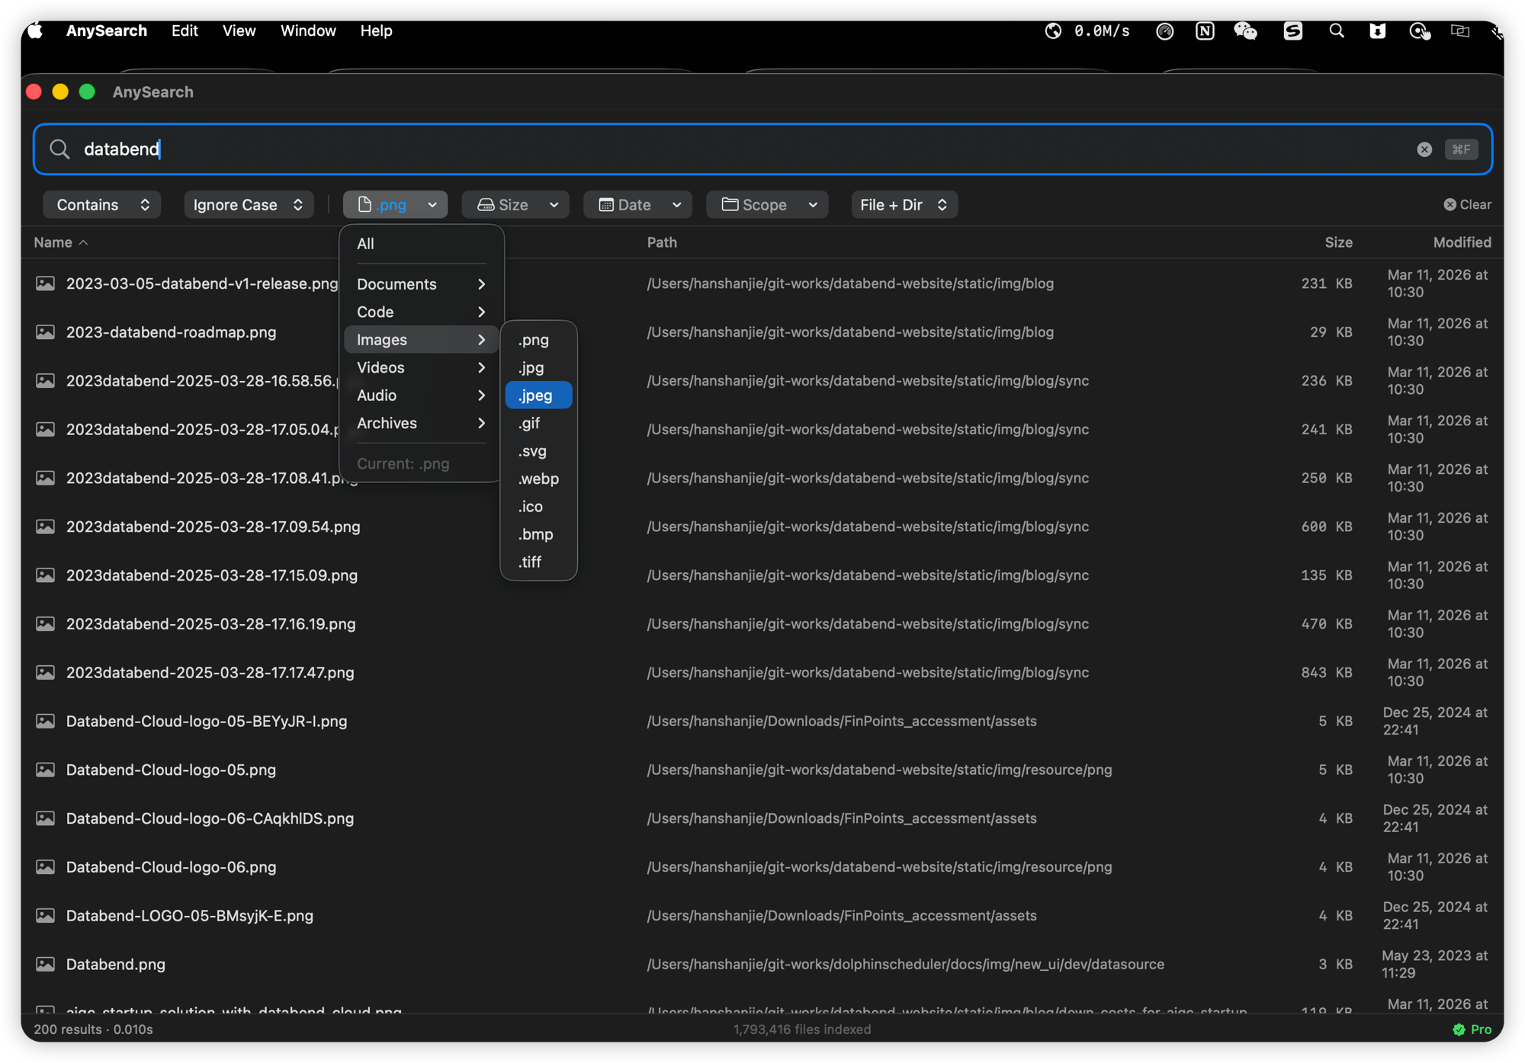
Task: Sort results by the Name column header
Action: click(53, 242)
